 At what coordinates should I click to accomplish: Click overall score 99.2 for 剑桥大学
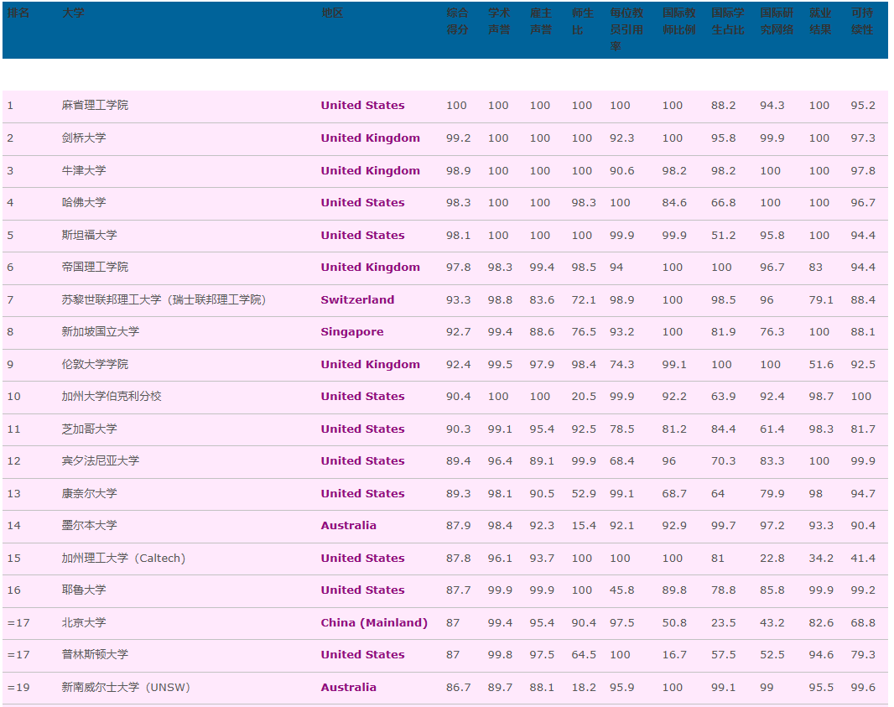coord(459,138)
